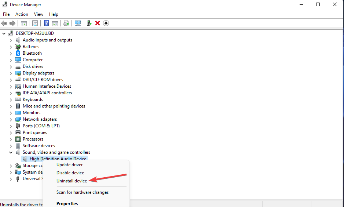Open the Properties toolbar icon
344x207 pixels.
35,23
